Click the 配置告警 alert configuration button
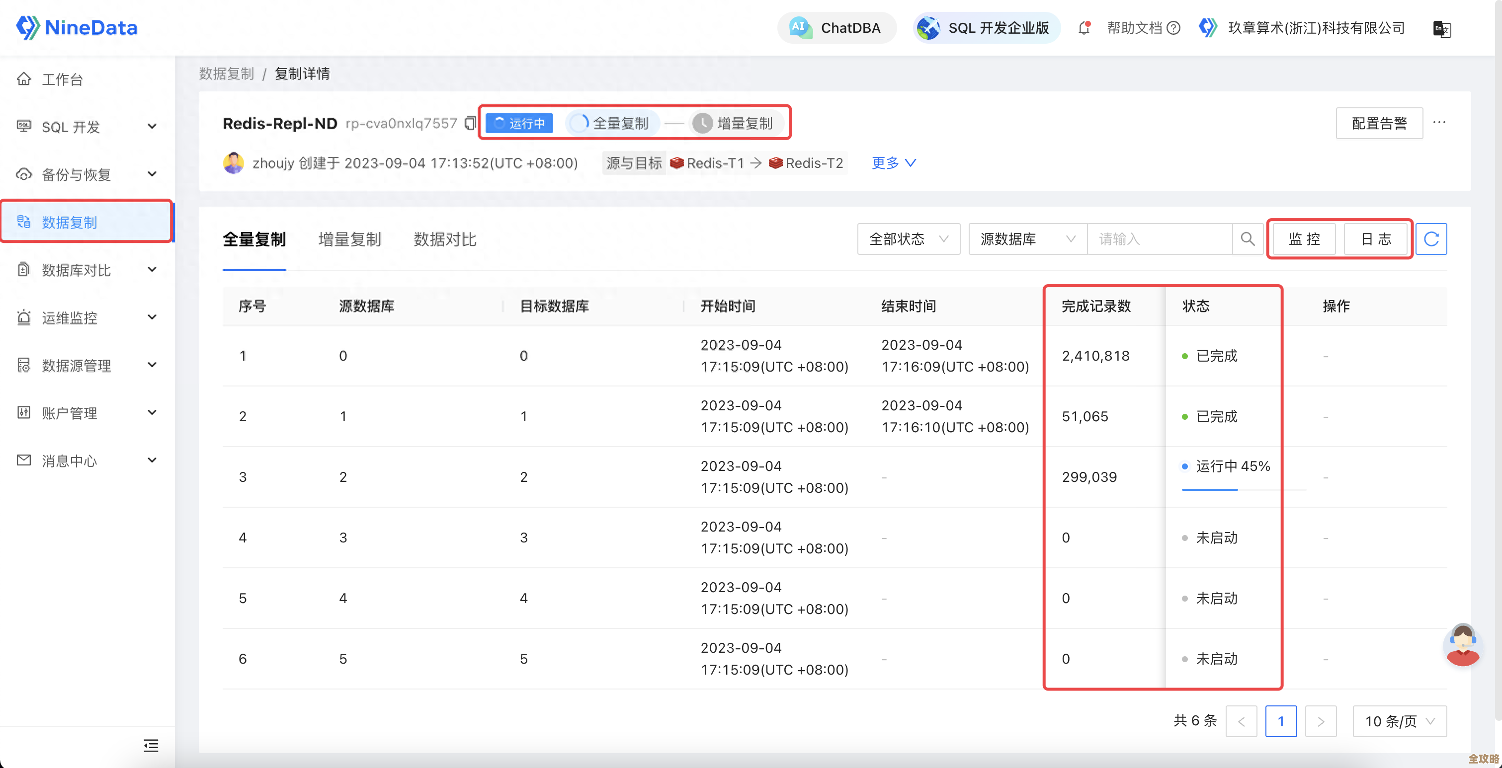 click(x=1378, y=123)
